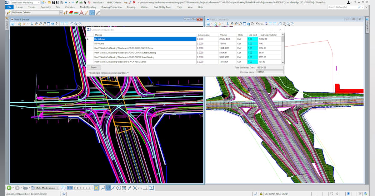
Task: Activate Fit View in View 1
Action: [x=49, y=24]
